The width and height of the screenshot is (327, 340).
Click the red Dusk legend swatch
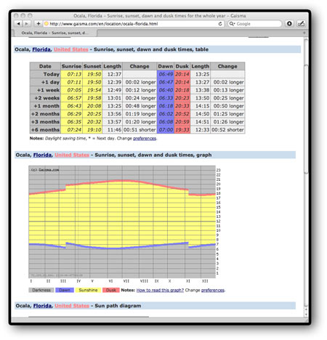click(111, 290)
